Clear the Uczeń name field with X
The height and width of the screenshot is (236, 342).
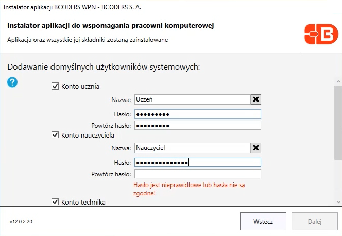point(256,99)
